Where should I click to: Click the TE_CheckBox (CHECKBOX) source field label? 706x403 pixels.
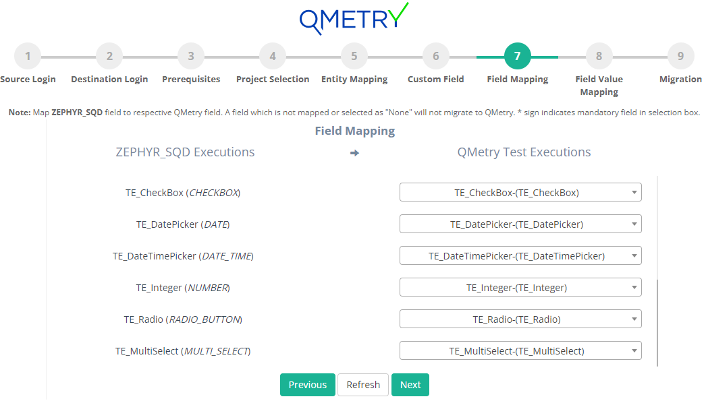pos(183,193)
